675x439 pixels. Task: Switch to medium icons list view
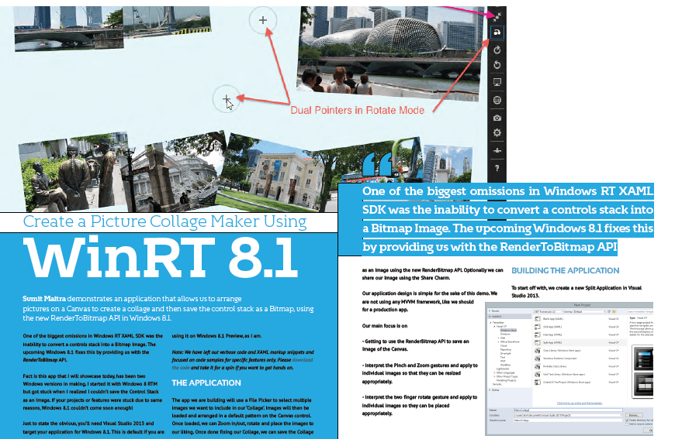614,312
